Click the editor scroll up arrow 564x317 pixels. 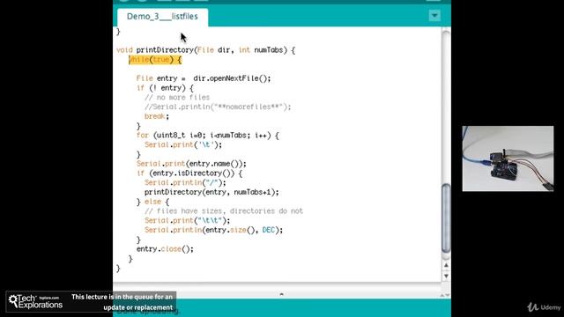coord(446,265)
